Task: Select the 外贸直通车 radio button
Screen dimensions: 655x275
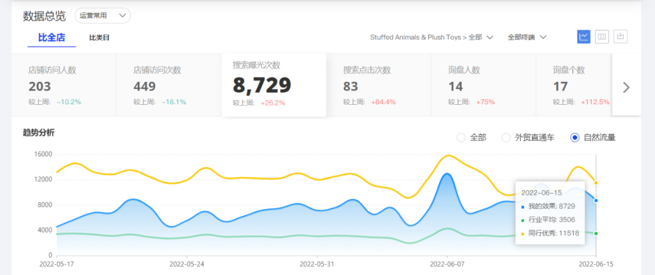Action: (506, 137)
